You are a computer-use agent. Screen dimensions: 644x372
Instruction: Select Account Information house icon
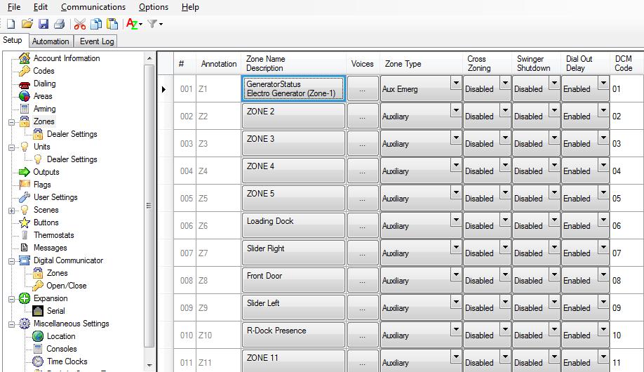(25, 58)
